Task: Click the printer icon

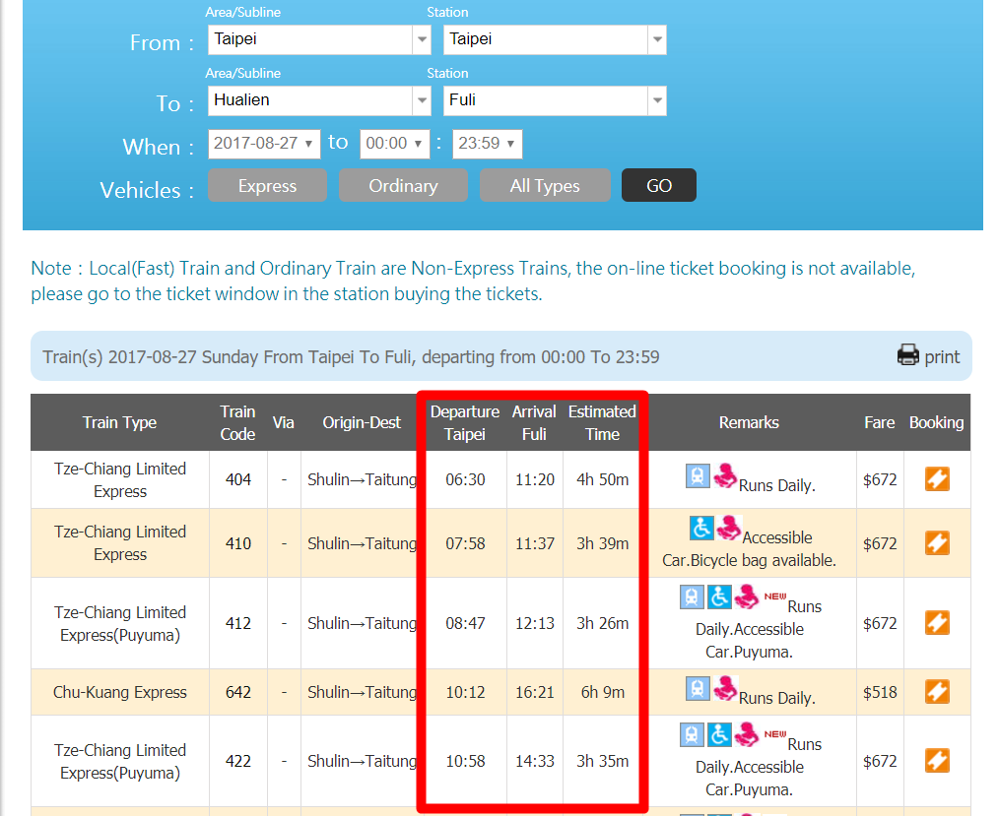Action: pyautogui.click(x=908, y=355)
